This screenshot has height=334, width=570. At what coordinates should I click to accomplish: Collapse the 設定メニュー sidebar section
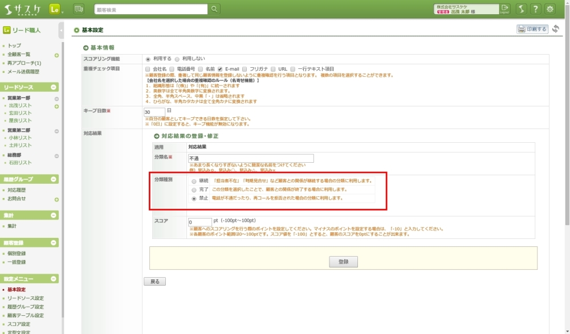(x=54, y=279)
